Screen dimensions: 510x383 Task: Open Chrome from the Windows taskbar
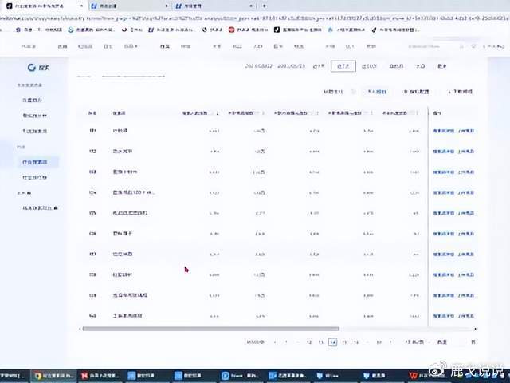[38, 374]
